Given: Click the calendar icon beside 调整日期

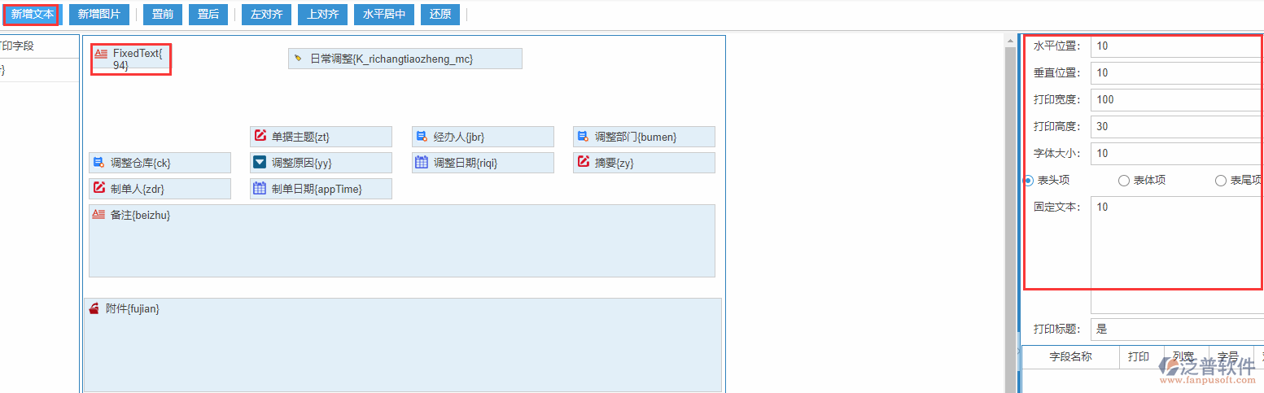Looking at the screenshot, I should (422, 162).
